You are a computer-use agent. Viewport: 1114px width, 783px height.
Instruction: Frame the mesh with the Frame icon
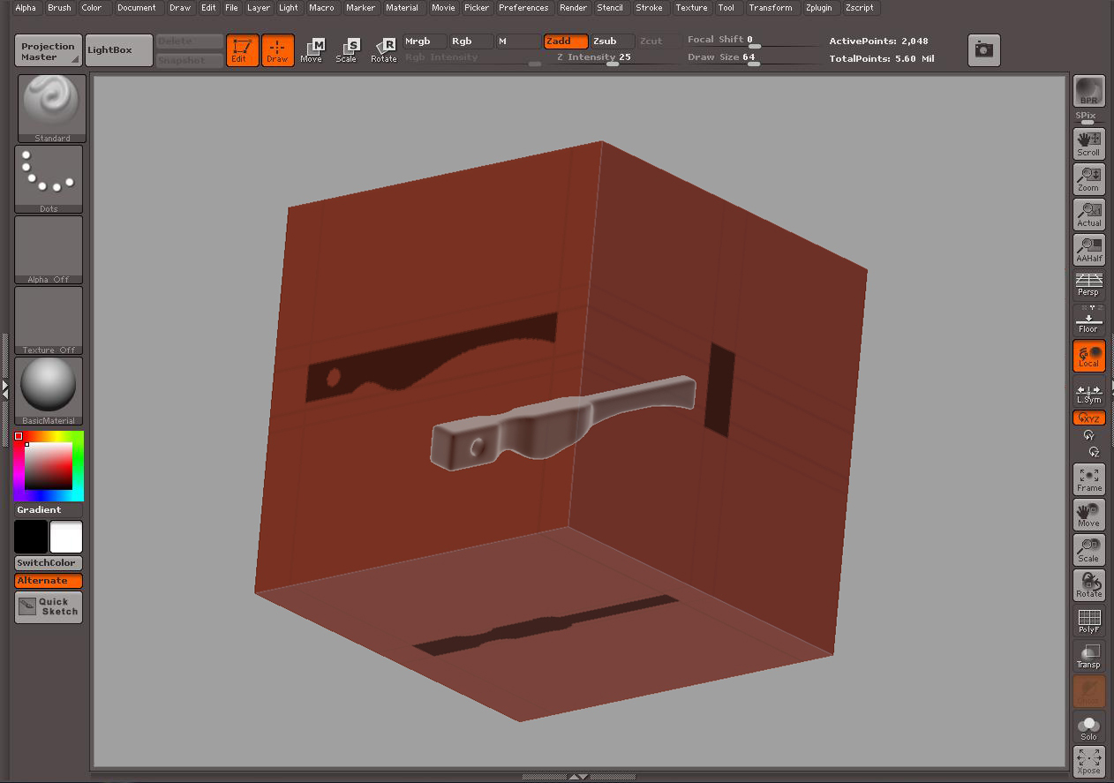pos(1088,479)
